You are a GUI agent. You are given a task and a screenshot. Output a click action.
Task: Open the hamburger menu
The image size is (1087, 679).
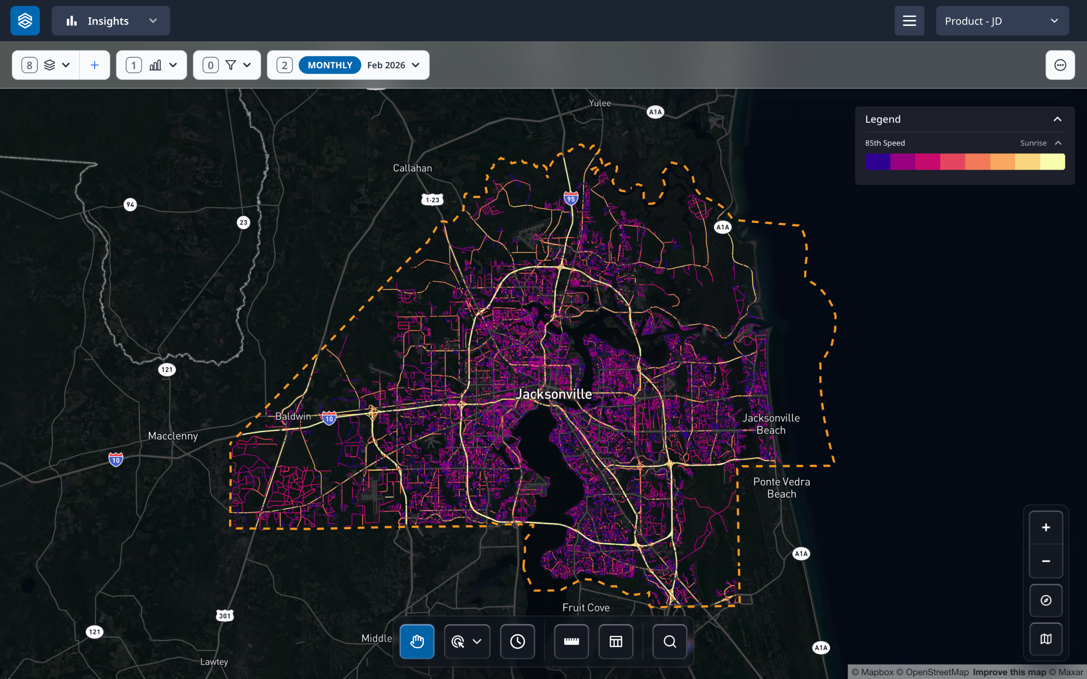[x=909, y=21]
